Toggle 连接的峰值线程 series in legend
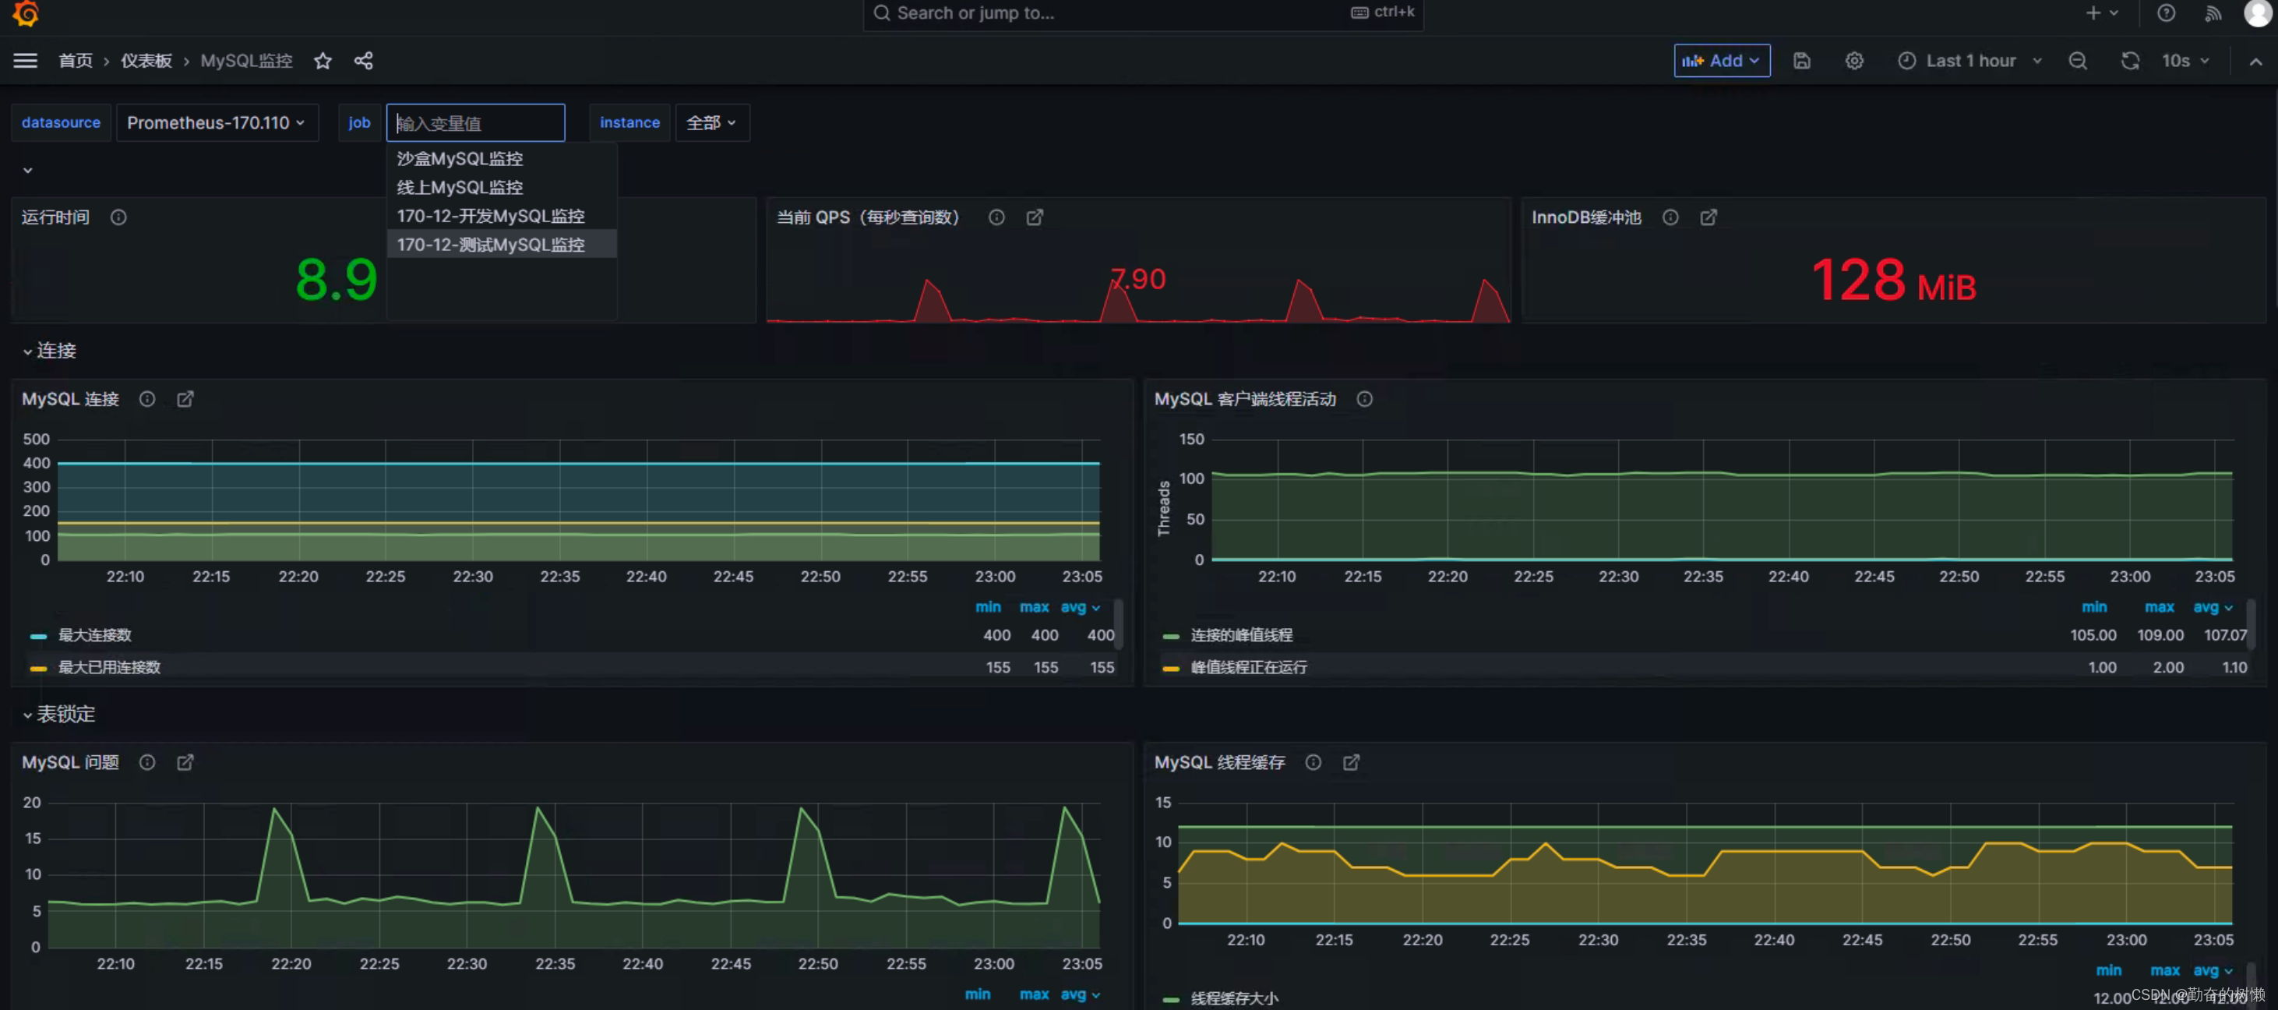Viewport: 2278px width, 1010px height. 1242,635
